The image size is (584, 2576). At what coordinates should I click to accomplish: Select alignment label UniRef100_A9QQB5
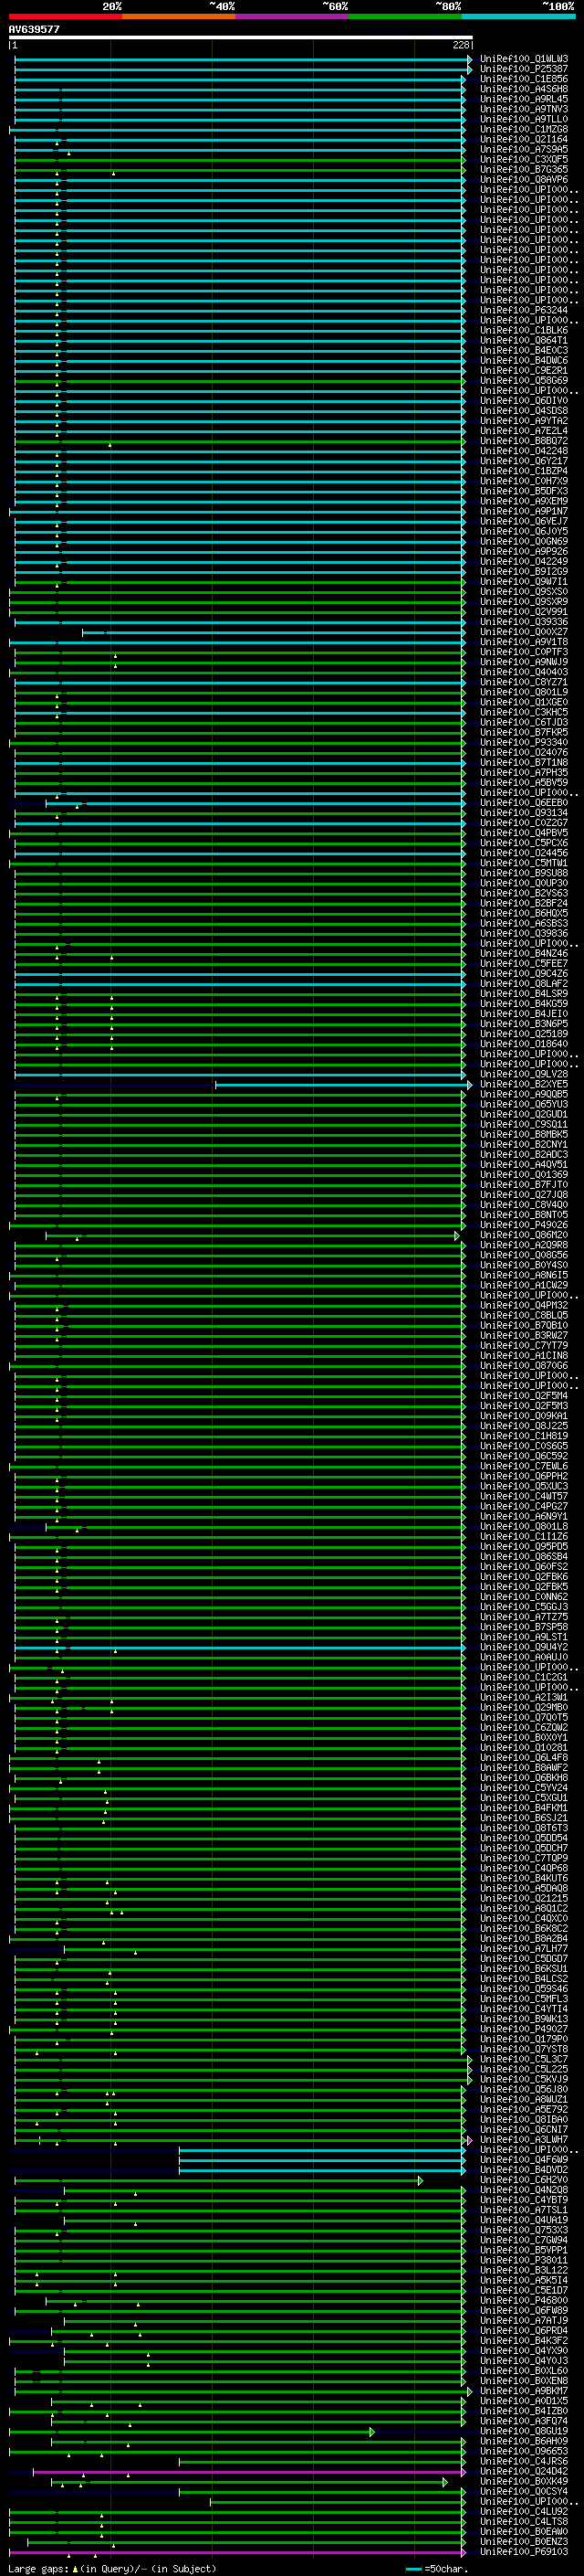click(x=523, y=1094)
